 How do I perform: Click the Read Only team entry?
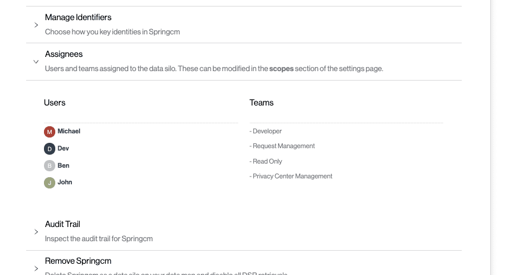tap(267, 161)
